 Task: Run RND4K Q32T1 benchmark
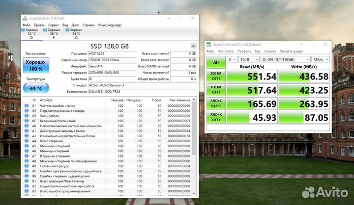coord(216,103)
